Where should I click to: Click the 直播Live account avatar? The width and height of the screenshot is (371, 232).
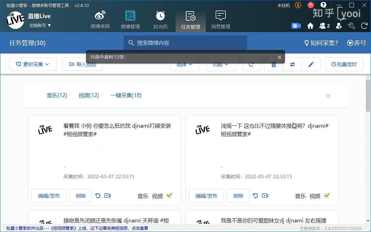[x=16, y=20]
